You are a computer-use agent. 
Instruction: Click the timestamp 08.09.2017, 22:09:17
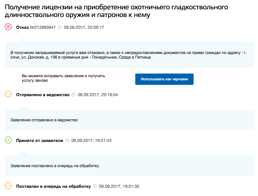click(84, 27)
